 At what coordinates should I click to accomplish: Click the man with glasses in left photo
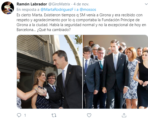coord(51,82)
